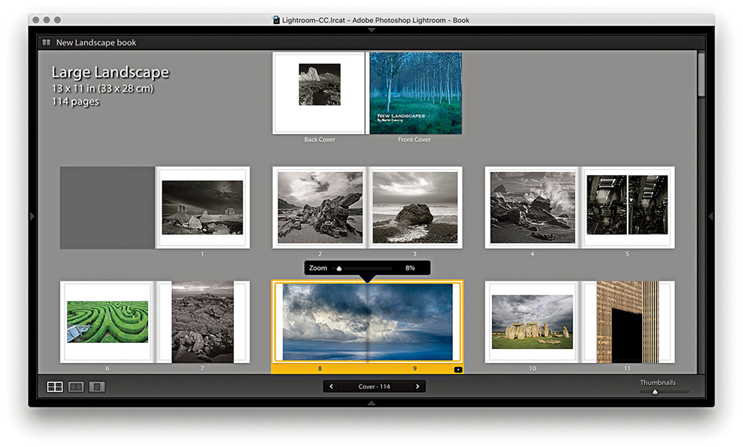Click the Cover - 114 page indicator
743x447 pixels.
click(374, 386)
